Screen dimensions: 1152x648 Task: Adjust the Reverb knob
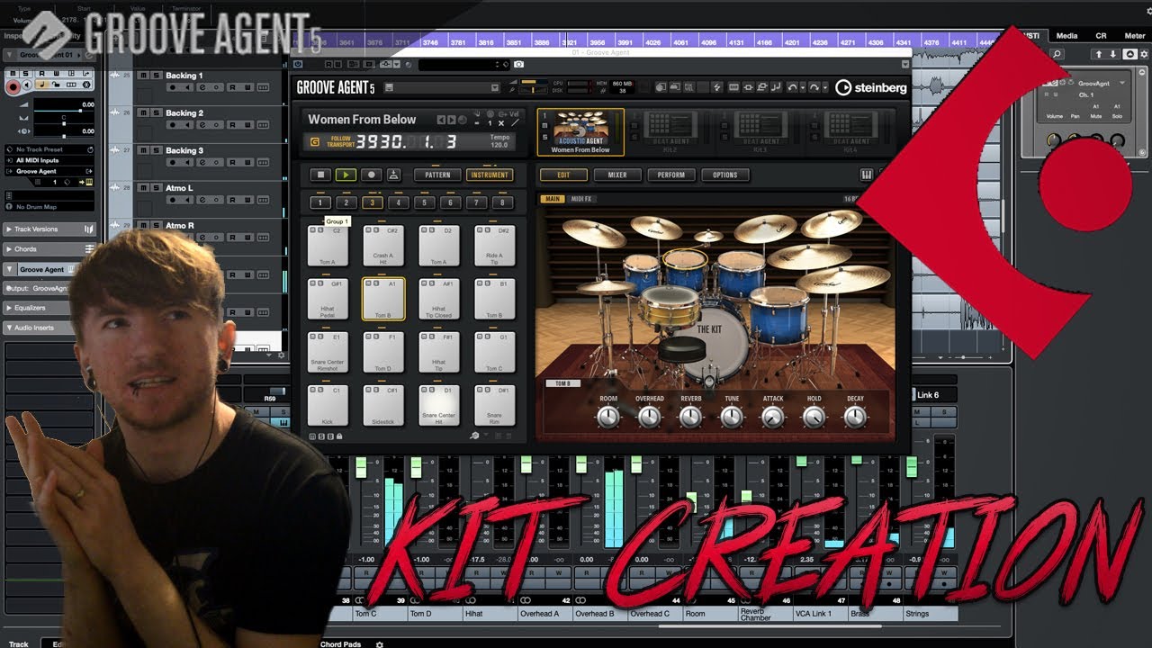point(690,417)
